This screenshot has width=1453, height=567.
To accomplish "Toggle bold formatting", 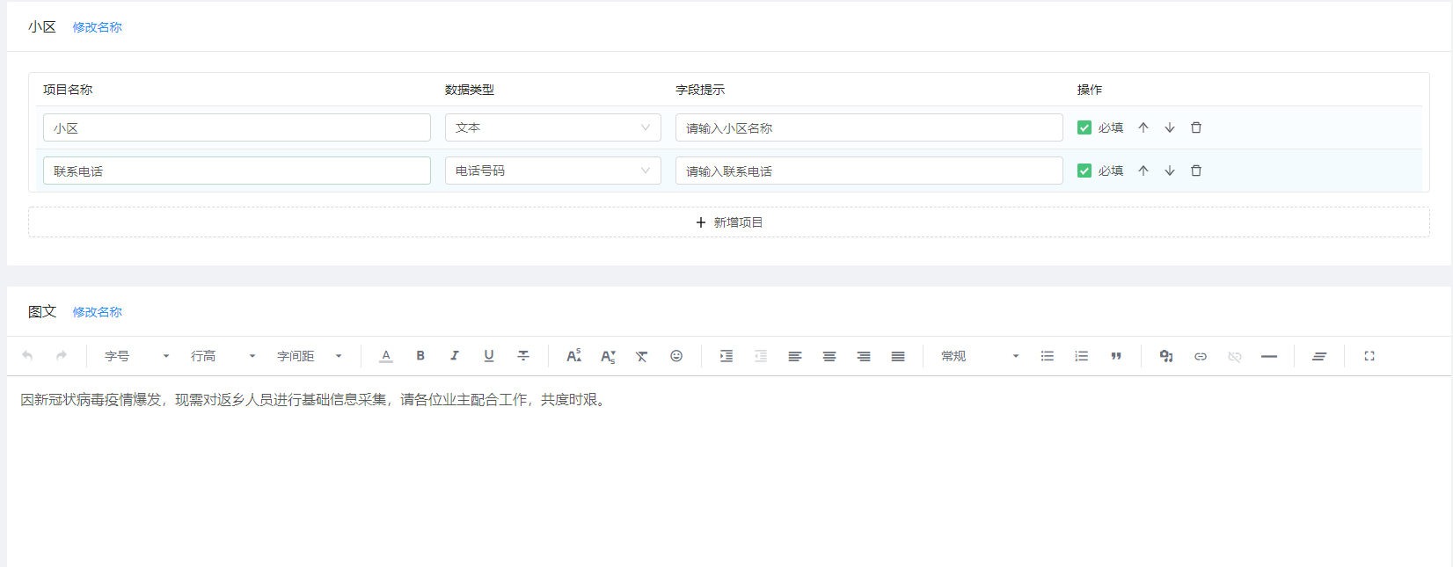I will coord(420,356).
